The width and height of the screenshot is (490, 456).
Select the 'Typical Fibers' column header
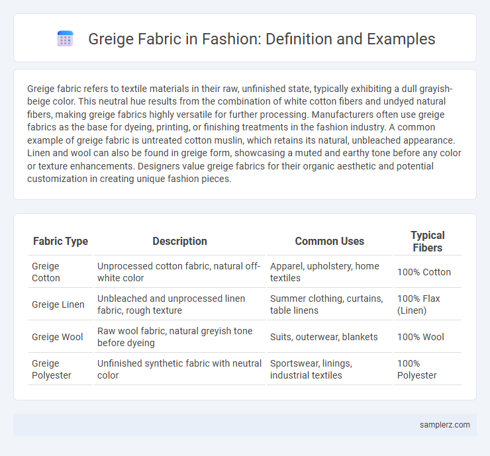[x=428, y=242]
